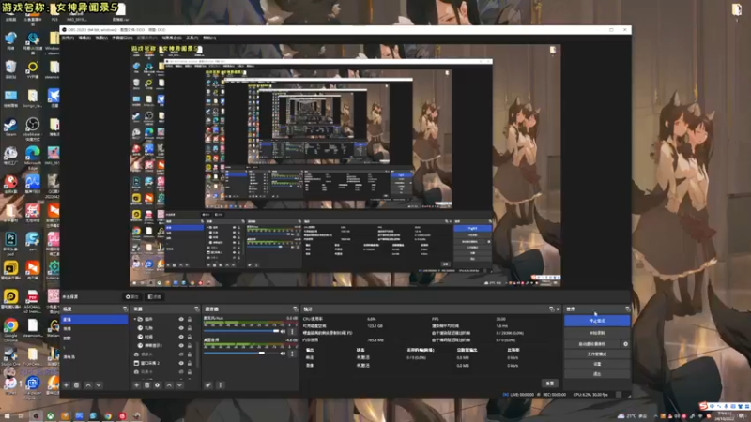Viewport: 751px width, 422px height.
Task: Open options dots for 桌面音频 channel
Action: click(x=292, y=354)
